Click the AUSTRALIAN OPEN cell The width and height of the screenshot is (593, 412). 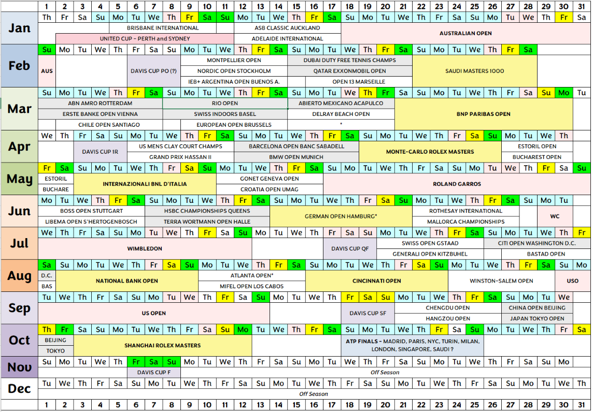coord(465,33)
